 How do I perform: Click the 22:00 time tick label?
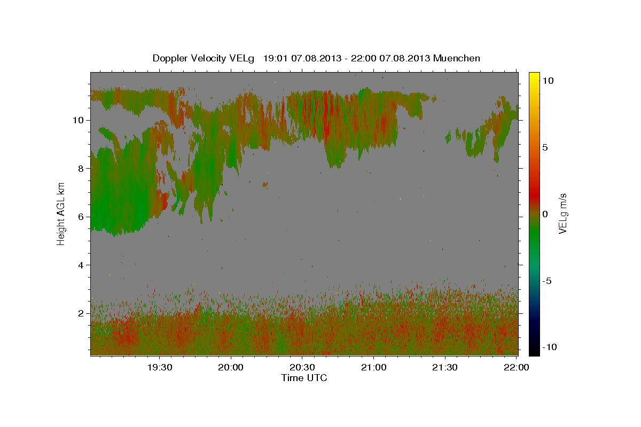click(516, 367)
